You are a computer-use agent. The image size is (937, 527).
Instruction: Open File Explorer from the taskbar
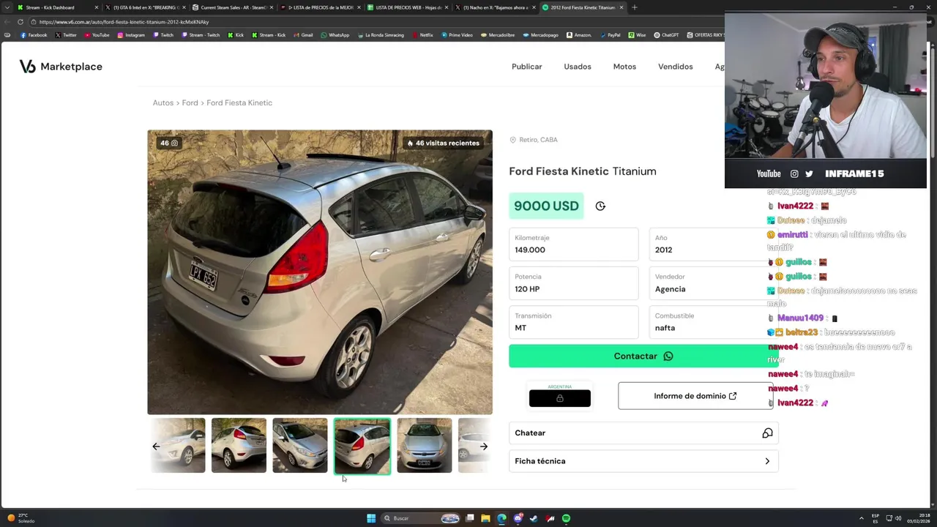coord(485,518)
